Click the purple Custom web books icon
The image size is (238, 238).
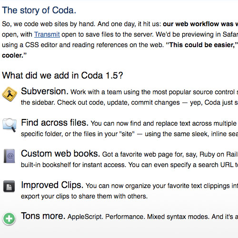coord(10,156)
